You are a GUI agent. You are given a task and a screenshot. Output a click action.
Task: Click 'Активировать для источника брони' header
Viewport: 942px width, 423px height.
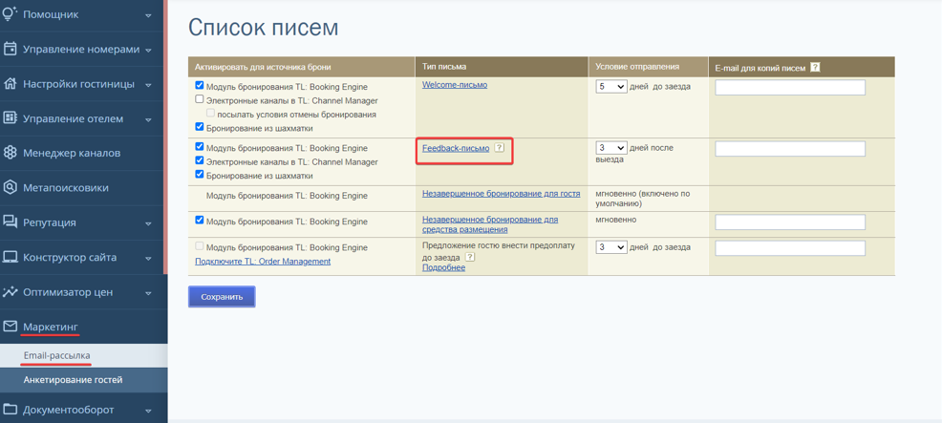point(263,67)
